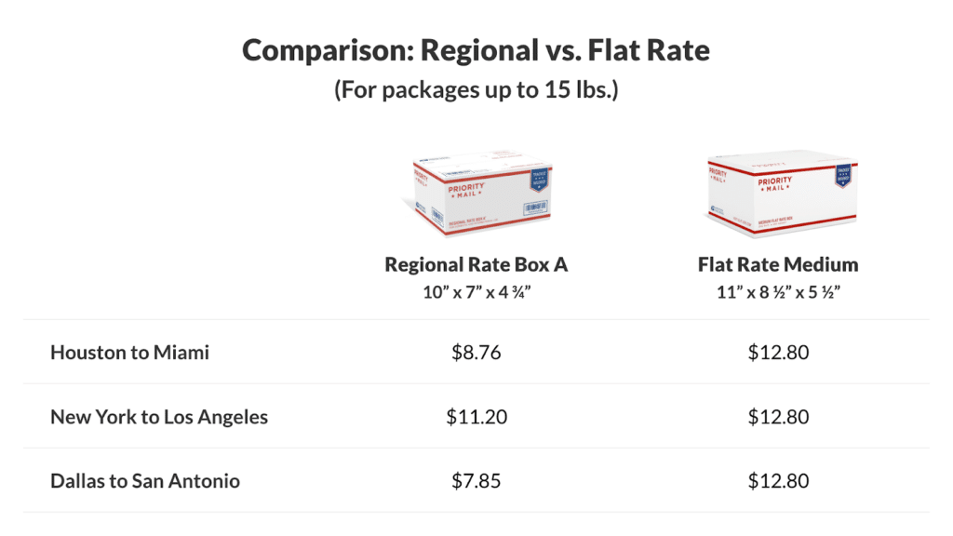The width and height of the screenshot is (953, 536).
Task: Click the blue shield badge on Flat Rate box
Action: [843, 178]
